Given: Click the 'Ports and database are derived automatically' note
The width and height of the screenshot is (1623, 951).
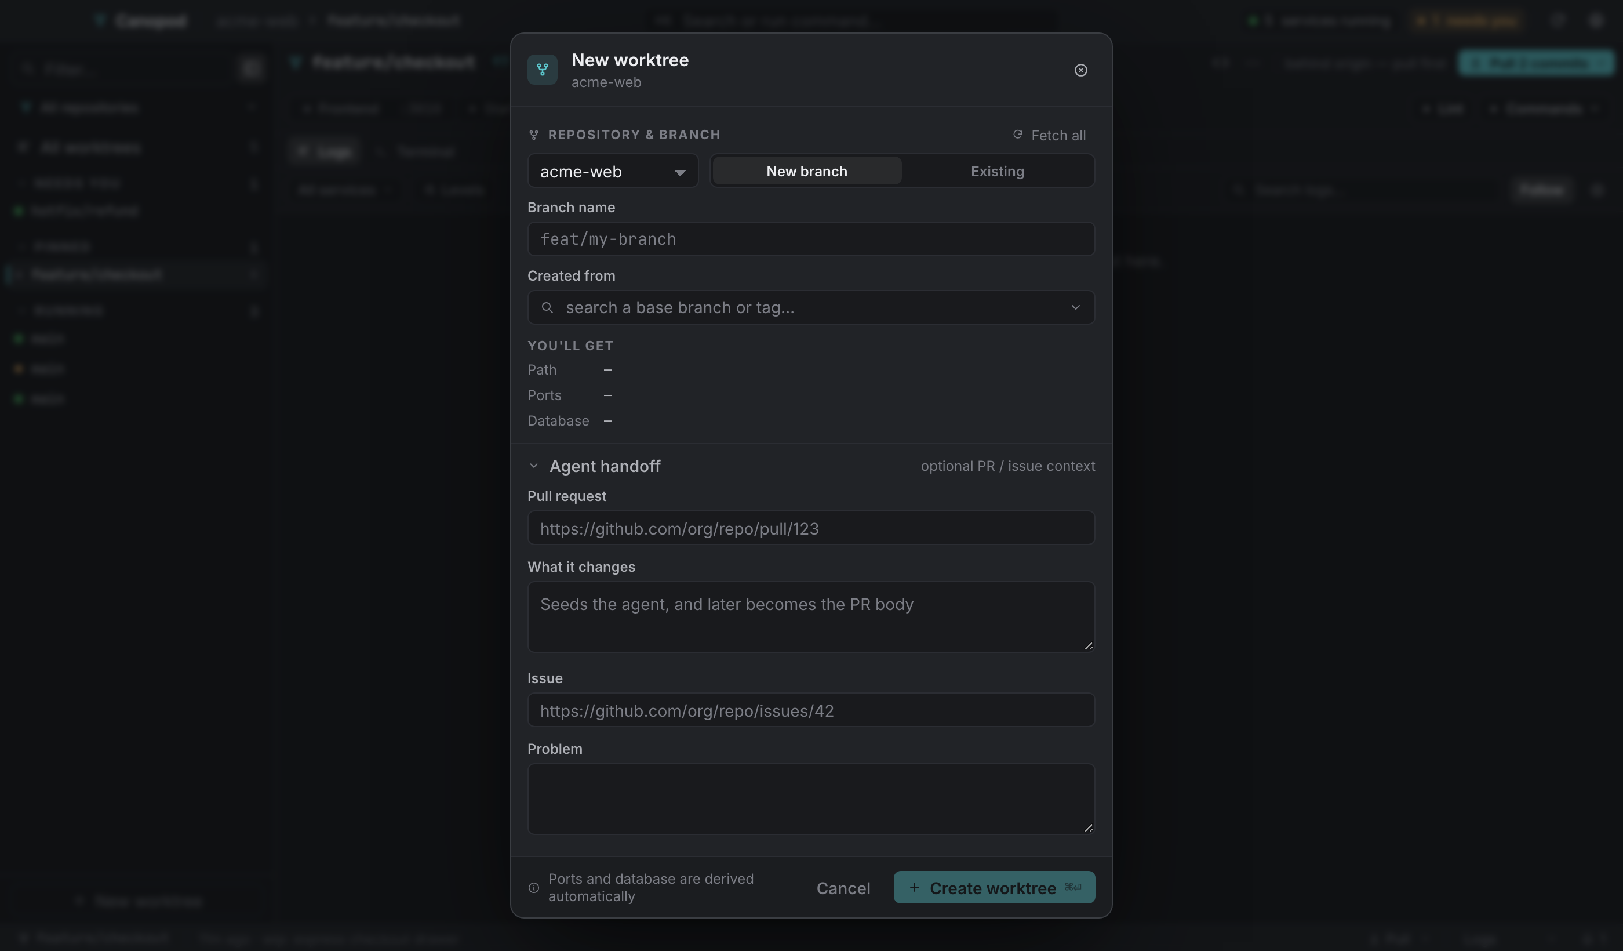Looking at the screenshot, I should 650,888.
